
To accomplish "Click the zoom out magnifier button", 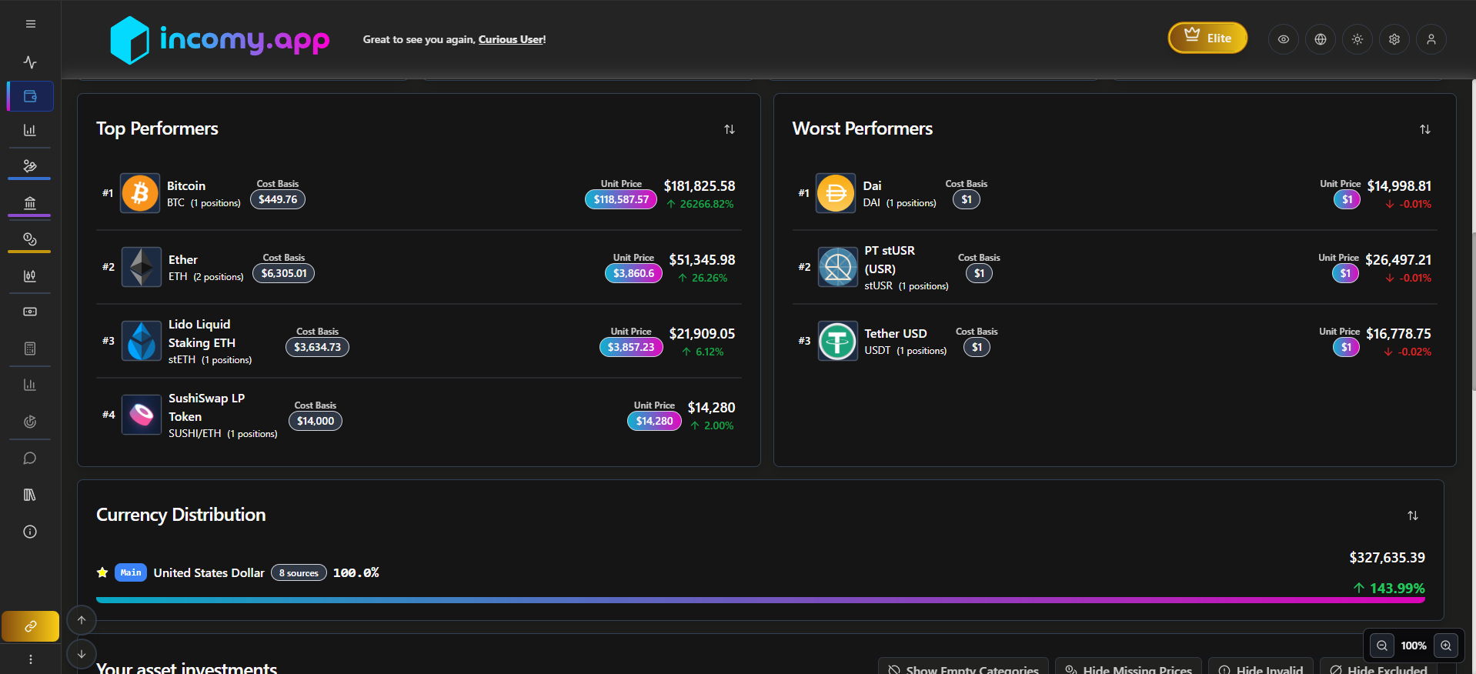I will click(x=1382, y=646).
